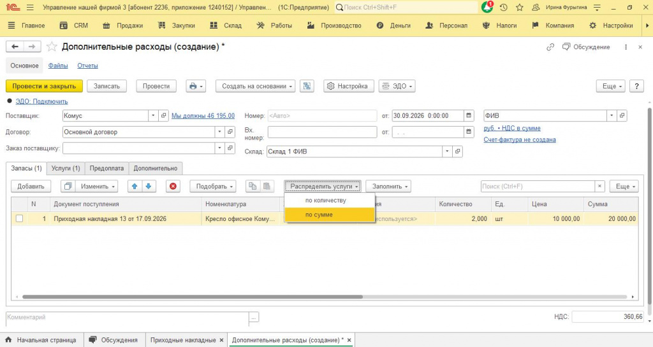Open Файлы link
The height and width of the screenshot is (347, 653).
pyautogui.click(x=58, y=66)
